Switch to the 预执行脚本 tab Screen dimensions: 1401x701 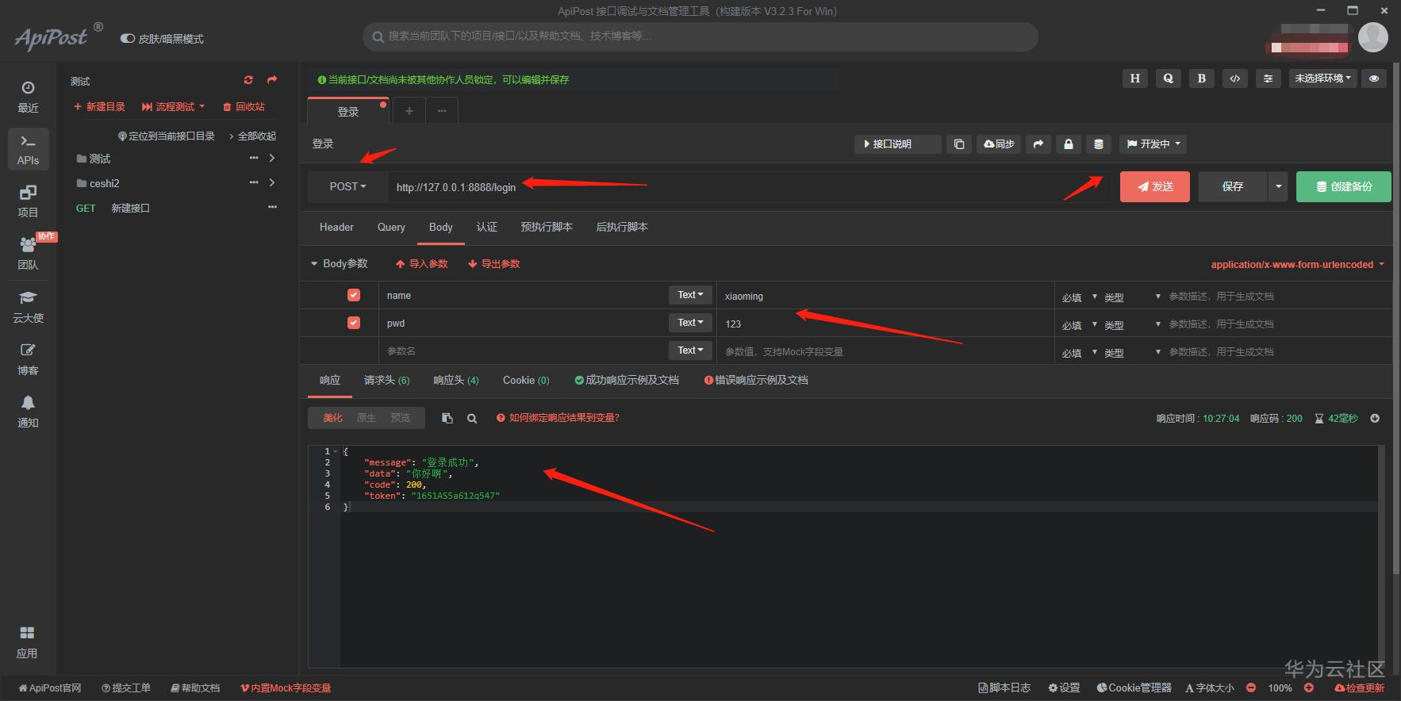tap(546, 227)
